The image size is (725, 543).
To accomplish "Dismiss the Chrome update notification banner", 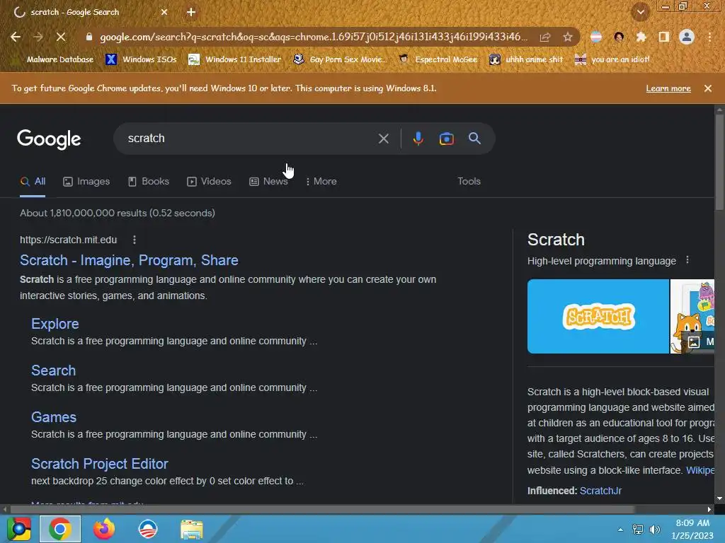I will coord(708,88).
